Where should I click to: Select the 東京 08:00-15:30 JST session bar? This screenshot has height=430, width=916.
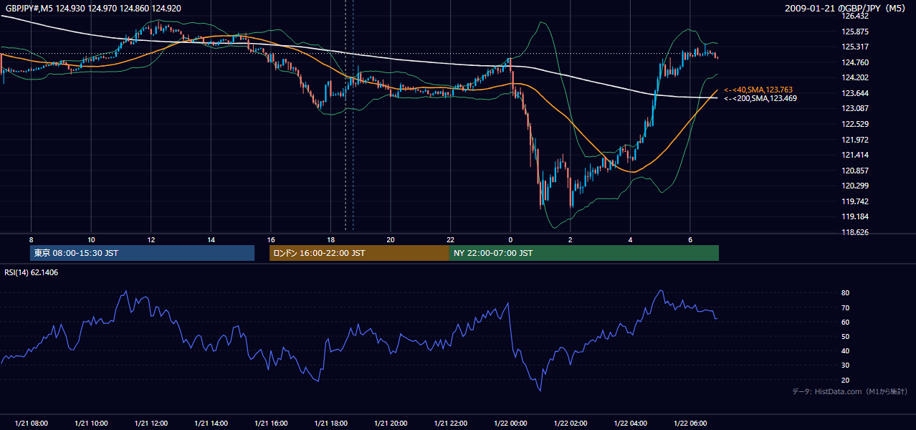point(142,253)
